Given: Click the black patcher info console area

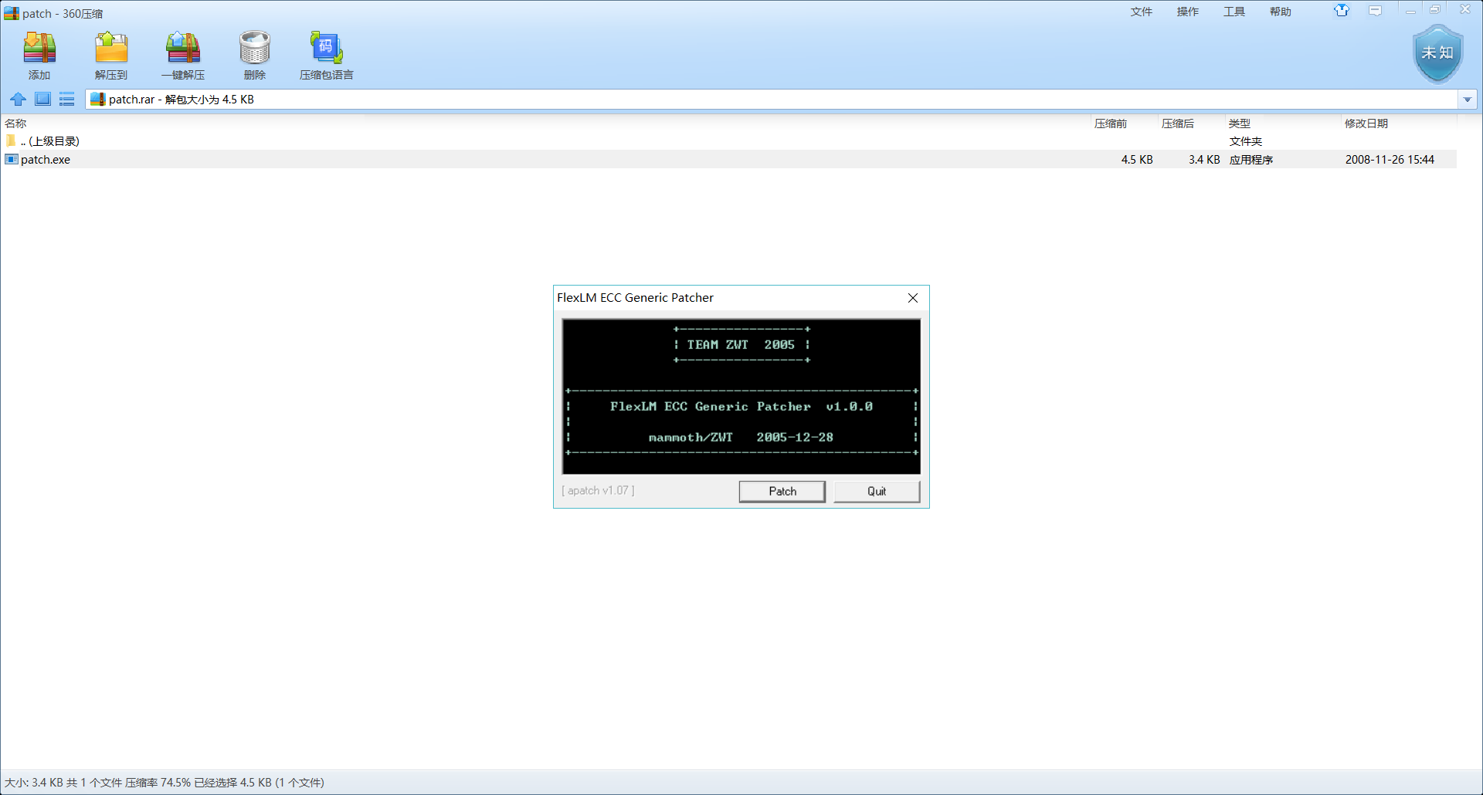Looking at the screenshot, I should [x=741, y=397].
